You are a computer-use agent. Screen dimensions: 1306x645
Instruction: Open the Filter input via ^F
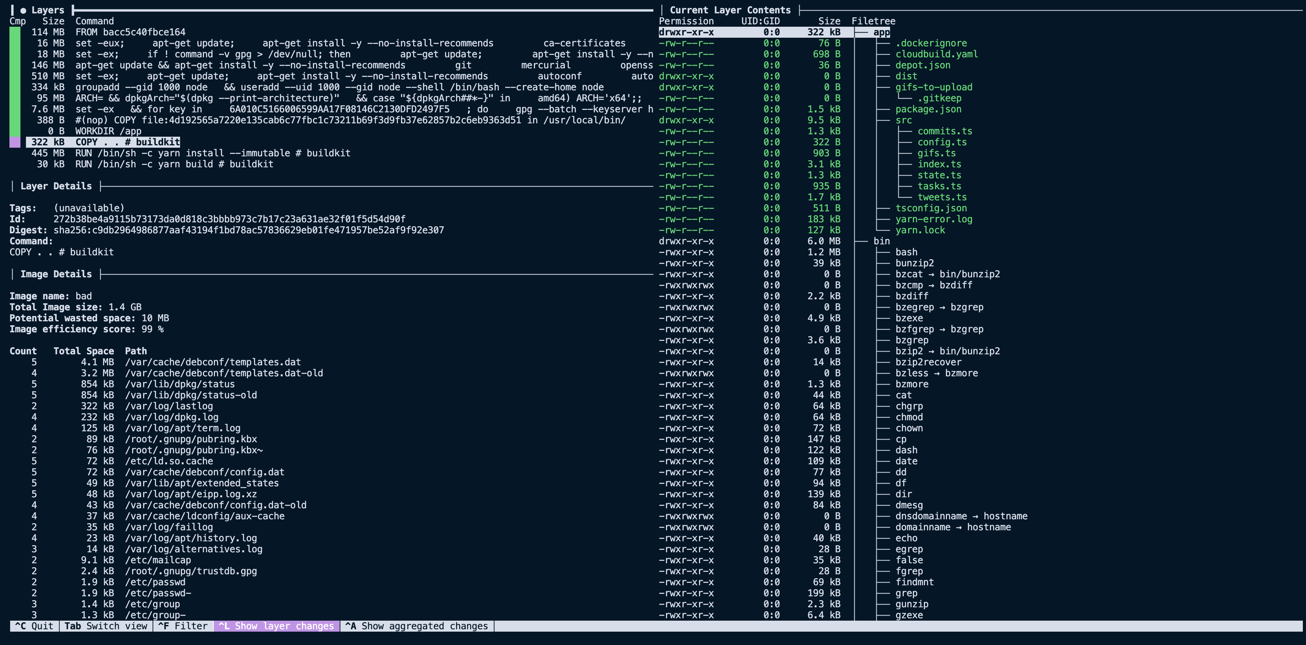click(184, 626)
